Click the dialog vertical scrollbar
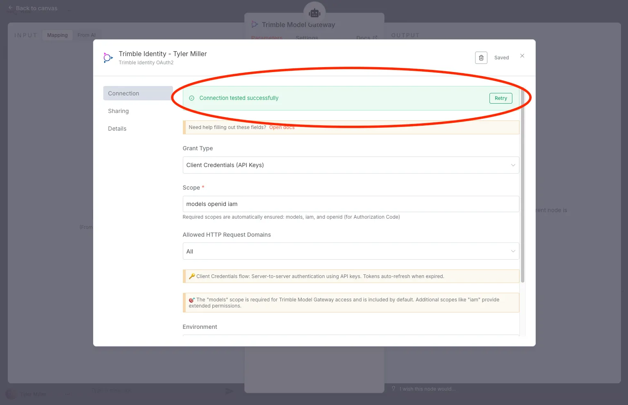The height and width of the screenshot is (405, 628). tap(523, 184)
